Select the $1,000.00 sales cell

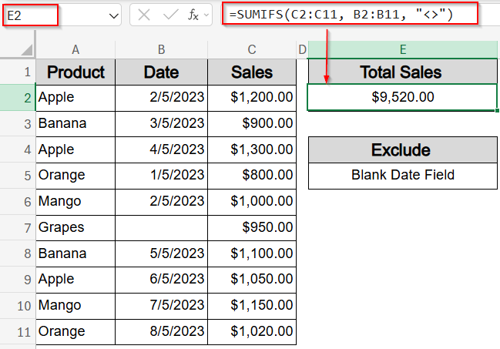point(252,202)
